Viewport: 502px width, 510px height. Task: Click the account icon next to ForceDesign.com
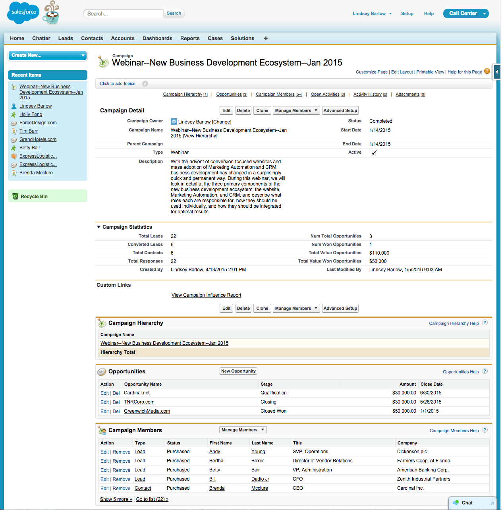[x=14, y=122]
